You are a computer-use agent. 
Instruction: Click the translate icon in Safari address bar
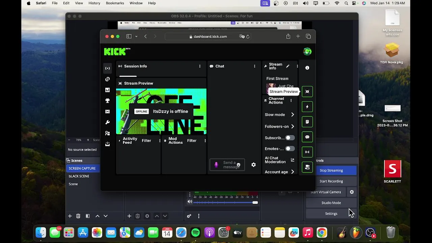click(242, 36)
